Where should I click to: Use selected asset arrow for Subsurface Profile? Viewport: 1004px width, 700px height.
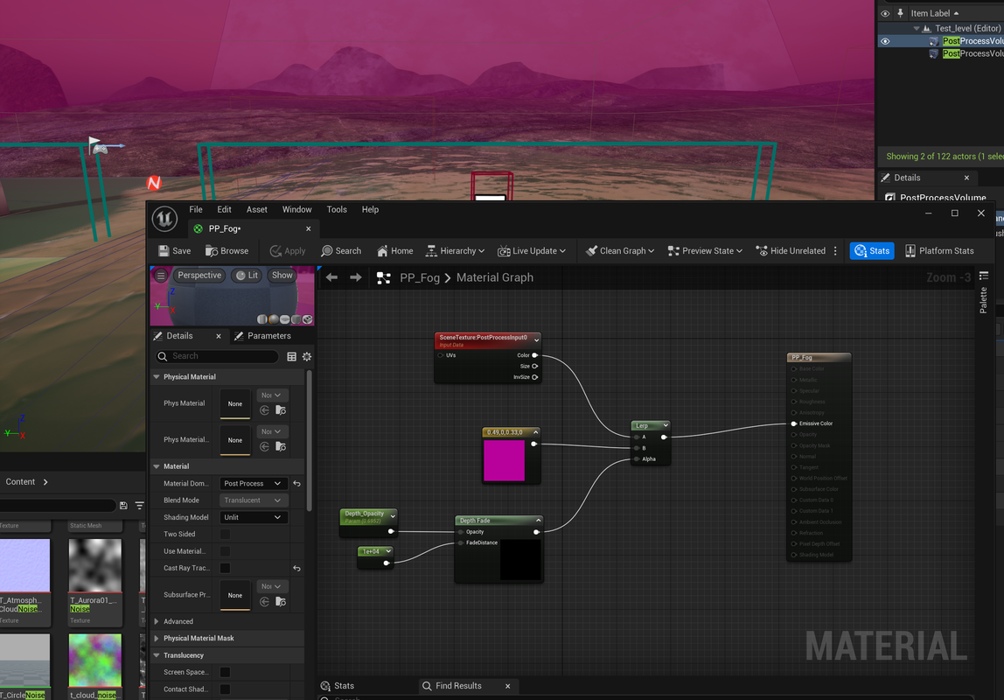(264, 601)
